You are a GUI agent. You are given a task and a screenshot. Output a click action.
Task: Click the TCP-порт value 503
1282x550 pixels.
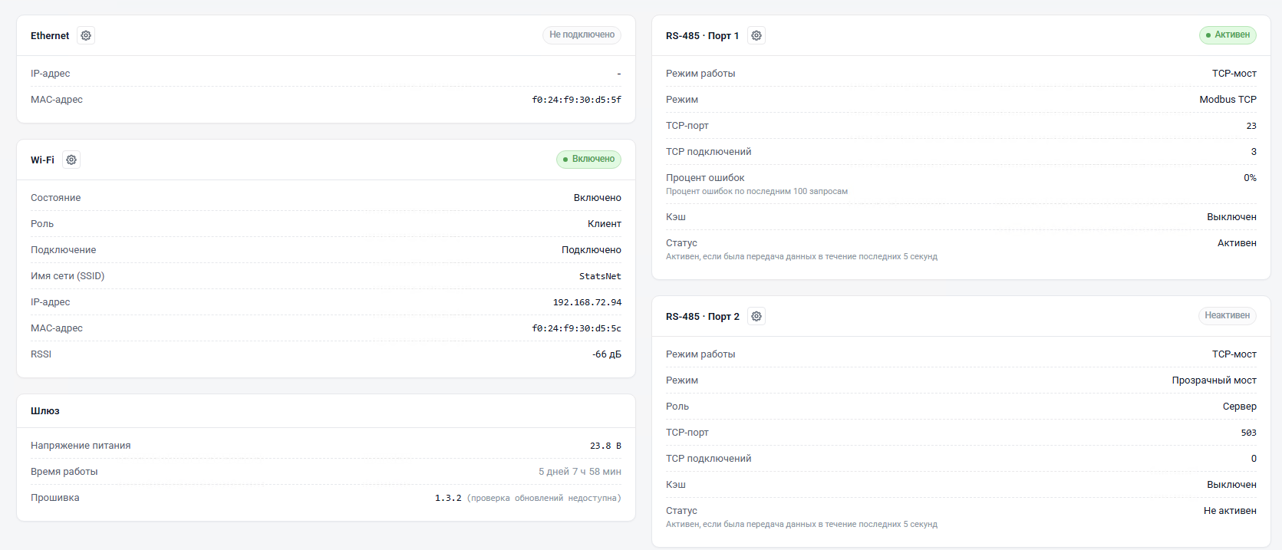pos(1248,433)
